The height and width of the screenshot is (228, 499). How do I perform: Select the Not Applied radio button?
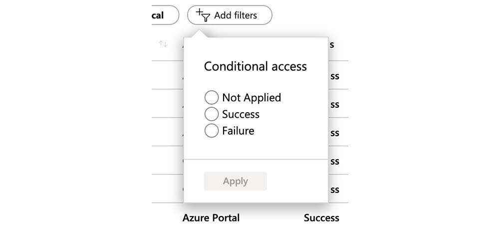(212, 98)
